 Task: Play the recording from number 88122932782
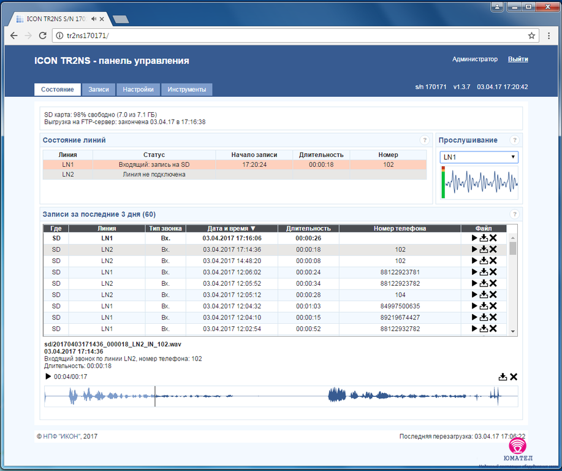[x=474, y=329]
